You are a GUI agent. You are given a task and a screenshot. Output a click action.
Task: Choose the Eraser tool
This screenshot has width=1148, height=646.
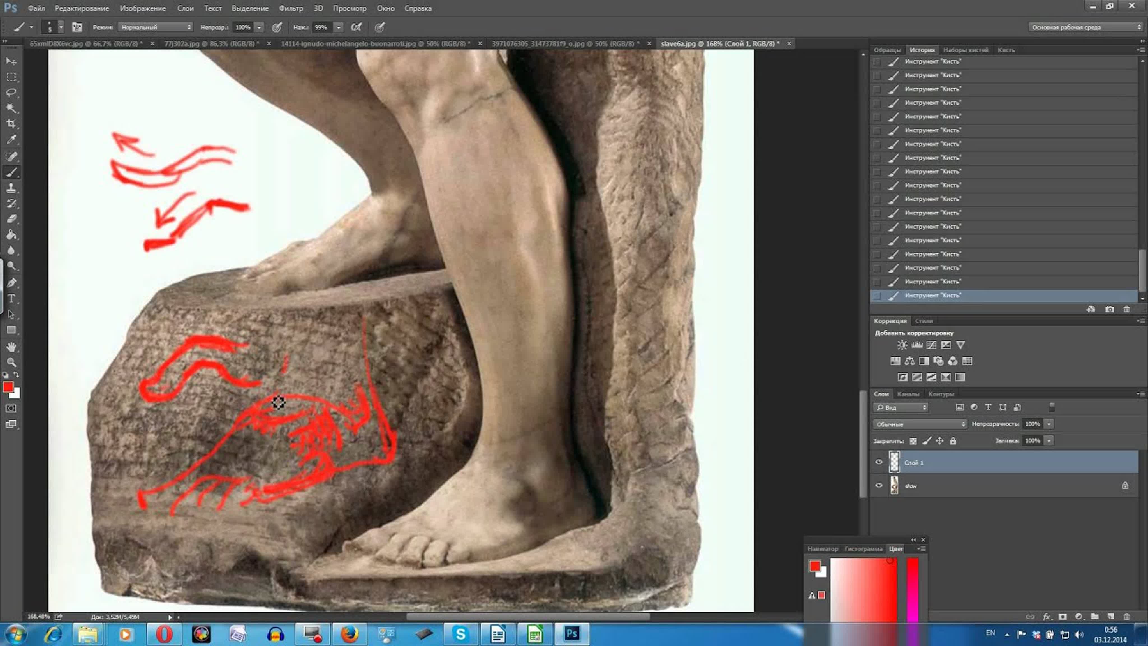tap(11, 219)
